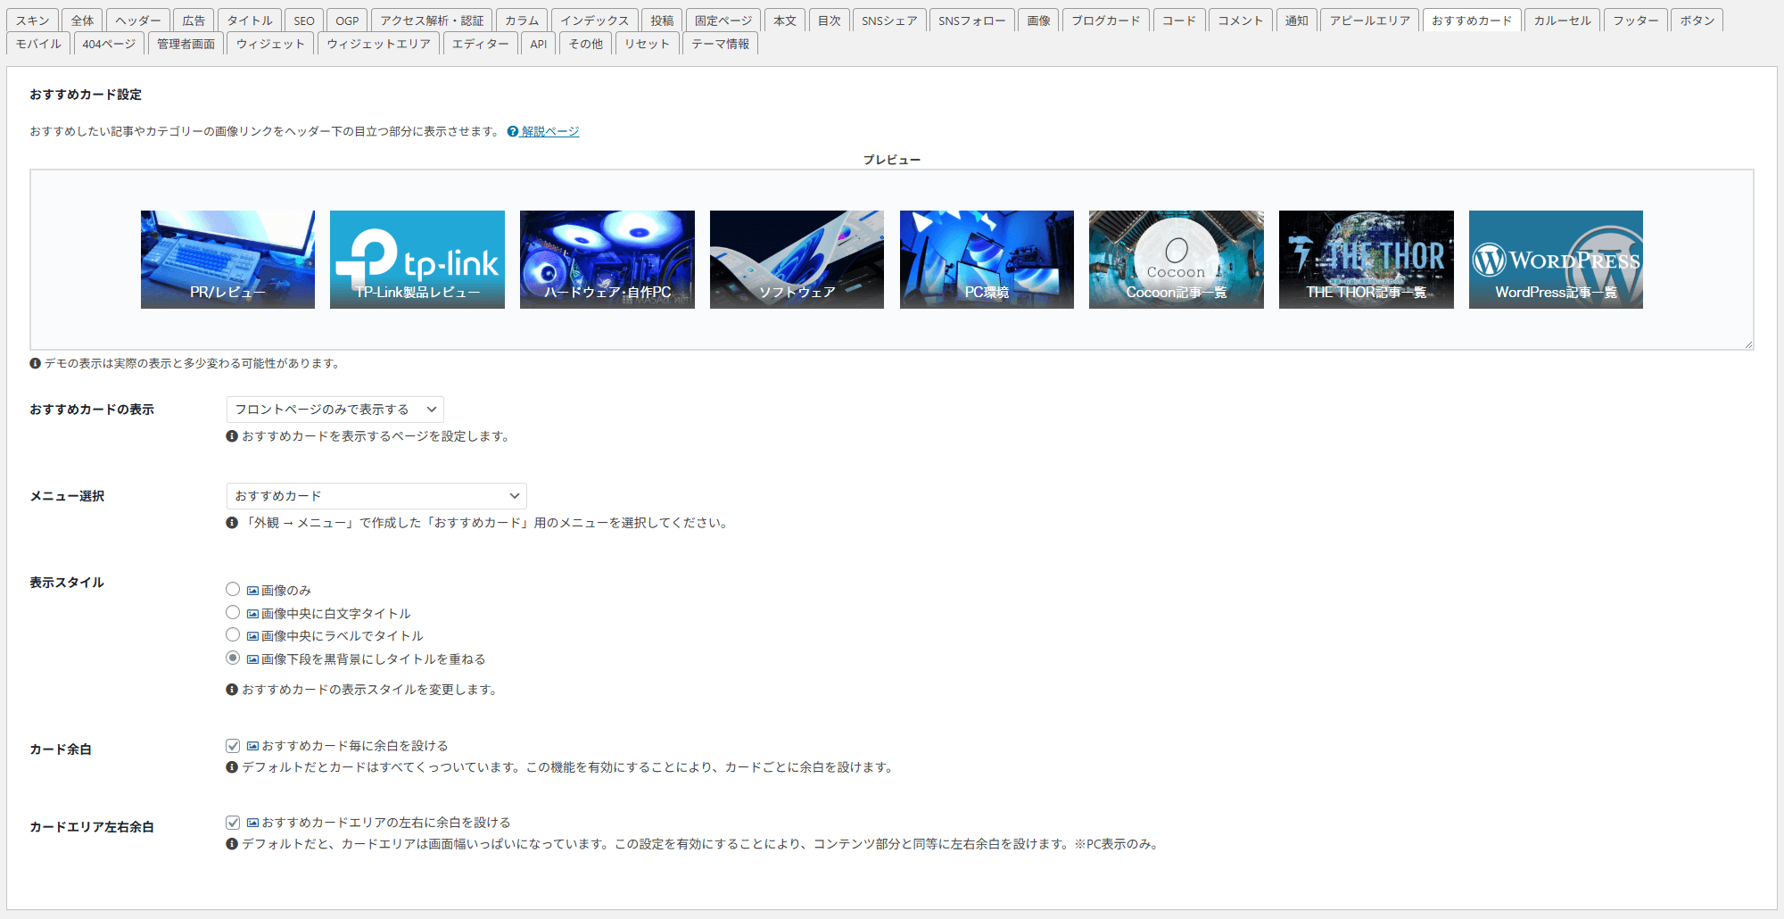
Task: Click the help question-mark icon beside 解説ページ
Action: pos(513,132)
